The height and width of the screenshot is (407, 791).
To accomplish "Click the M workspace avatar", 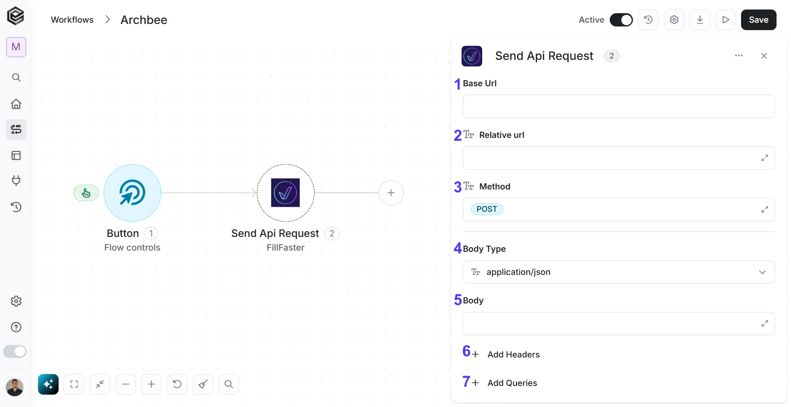I will [16, 47].
